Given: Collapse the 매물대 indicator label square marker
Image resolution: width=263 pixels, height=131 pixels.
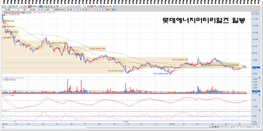Looking at the screenshot, I should click(x=2, y=13).
